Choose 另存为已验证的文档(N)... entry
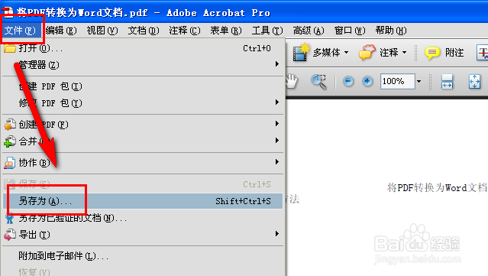The image size is (488, 276). [143, 218]
